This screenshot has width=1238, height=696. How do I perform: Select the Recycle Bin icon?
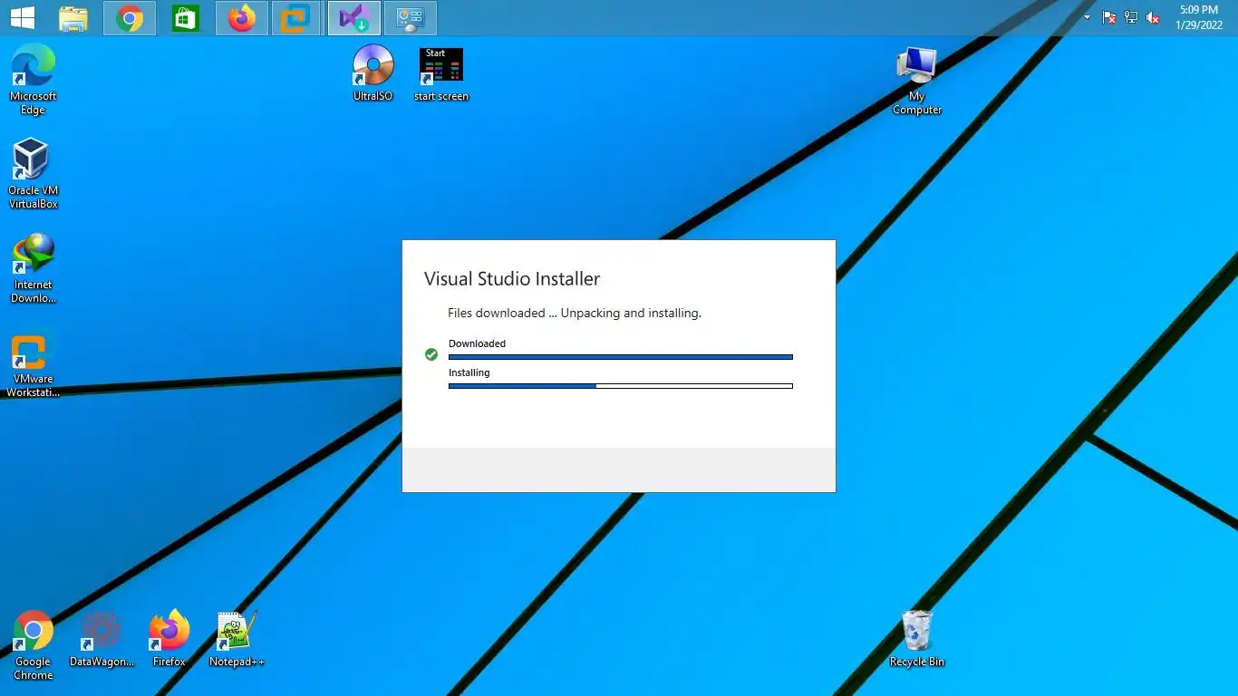click(917, 638)
